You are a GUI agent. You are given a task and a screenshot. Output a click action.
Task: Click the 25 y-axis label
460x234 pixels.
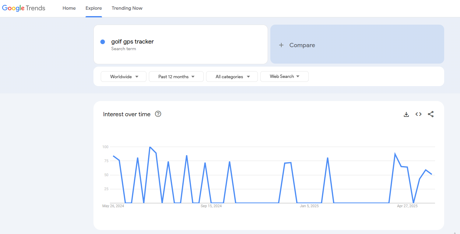tap(106, 189)
